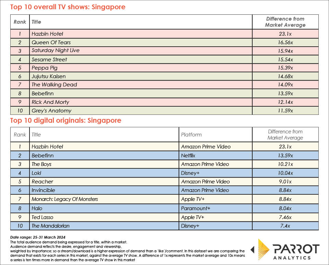Image resolution: width=329 pixels, height=265 pixels.
Task: Click the "Loki" title
Action: [x=36, y=173]
